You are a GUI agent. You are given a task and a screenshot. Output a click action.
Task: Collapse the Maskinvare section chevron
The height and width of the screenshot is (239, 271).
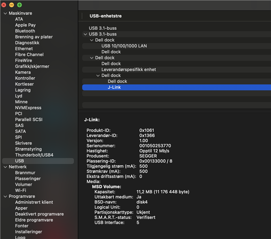pyautogui.click(x=5, y=13)
